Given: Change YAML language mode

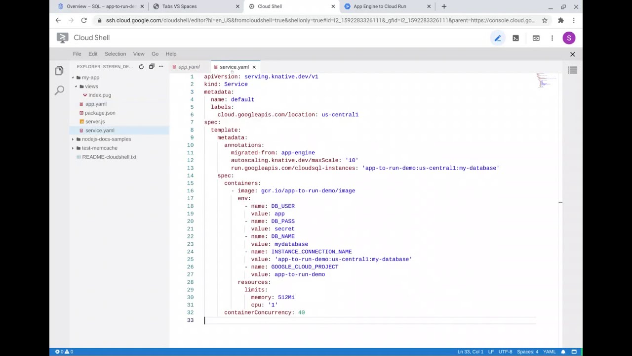Looking at the screenshot, I should point(550,352).
